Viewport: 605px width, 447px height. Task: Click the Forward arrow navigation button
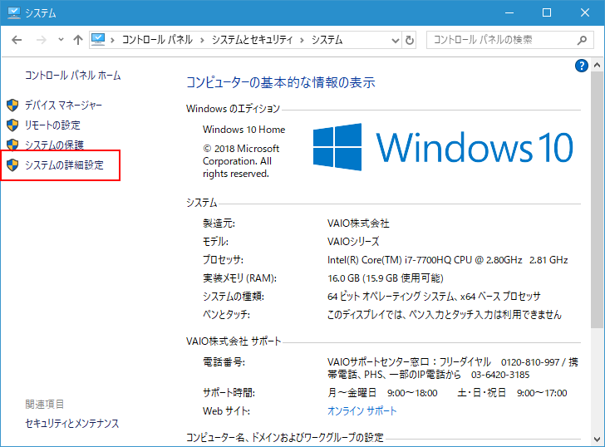pyautogui.click(x=42, y=40)
